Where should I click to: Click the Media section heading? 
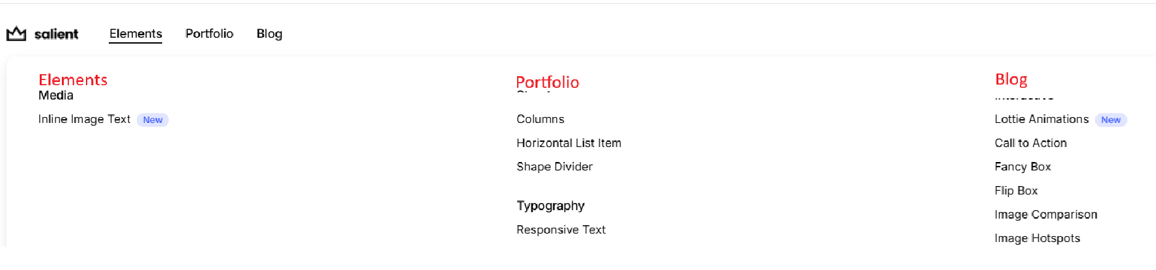(x=56, y=96)
